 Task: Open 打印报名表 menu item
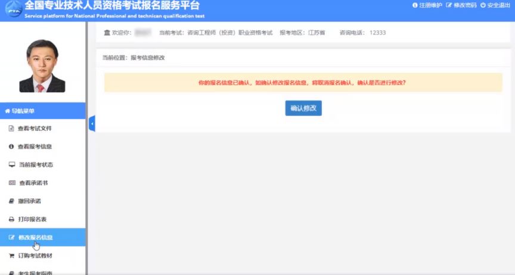(43, 219)
